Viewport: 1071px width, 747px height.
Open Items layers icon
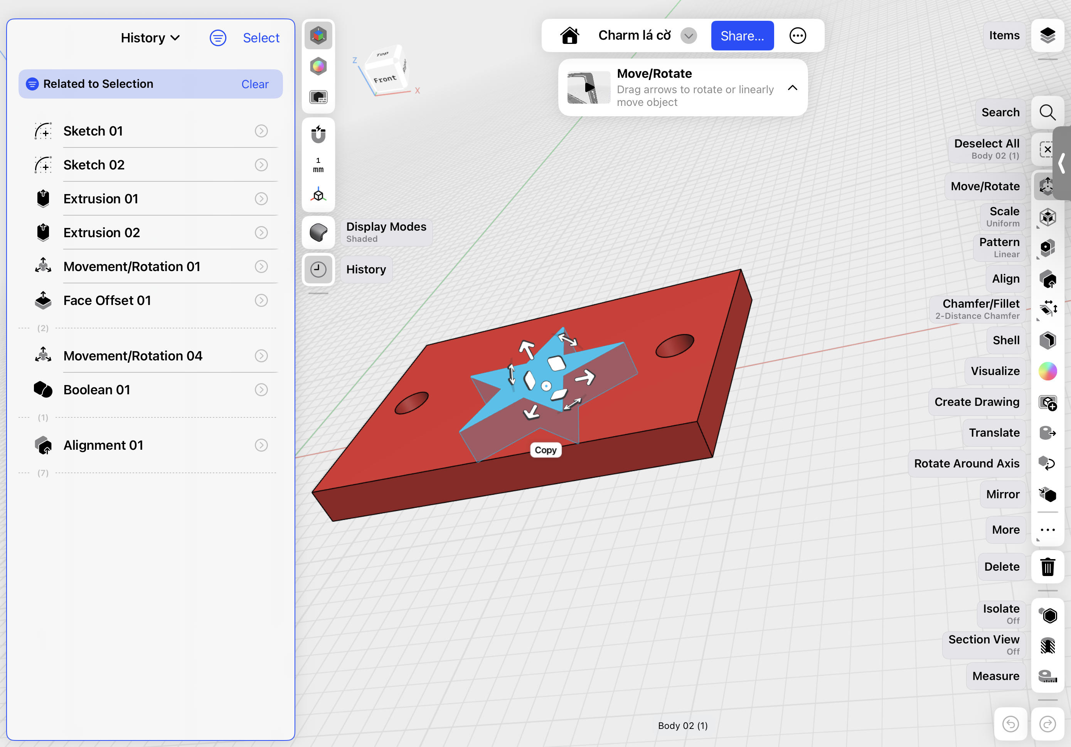[x=1047, y=35]
